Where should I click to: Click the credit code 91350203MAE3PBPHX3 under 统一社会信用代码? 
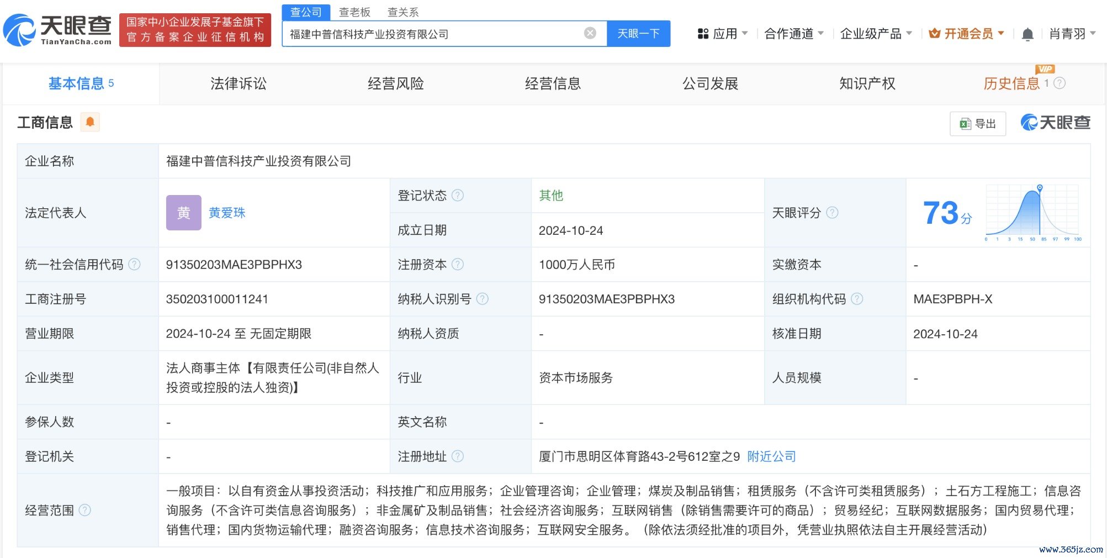click(x=234, y=265)
